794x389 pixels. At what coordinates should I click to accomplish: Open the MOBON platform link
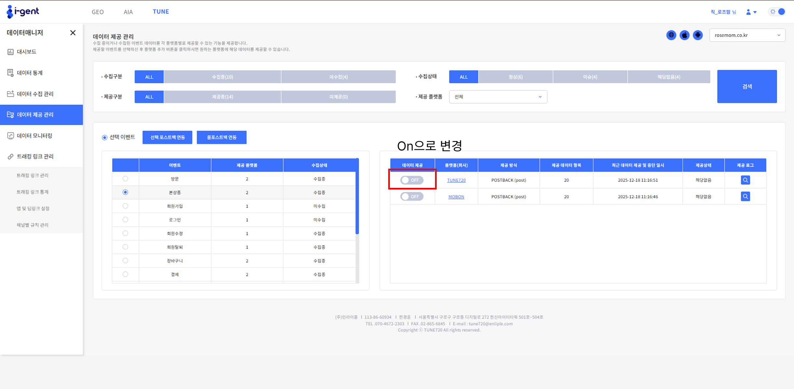pos(456,197)
